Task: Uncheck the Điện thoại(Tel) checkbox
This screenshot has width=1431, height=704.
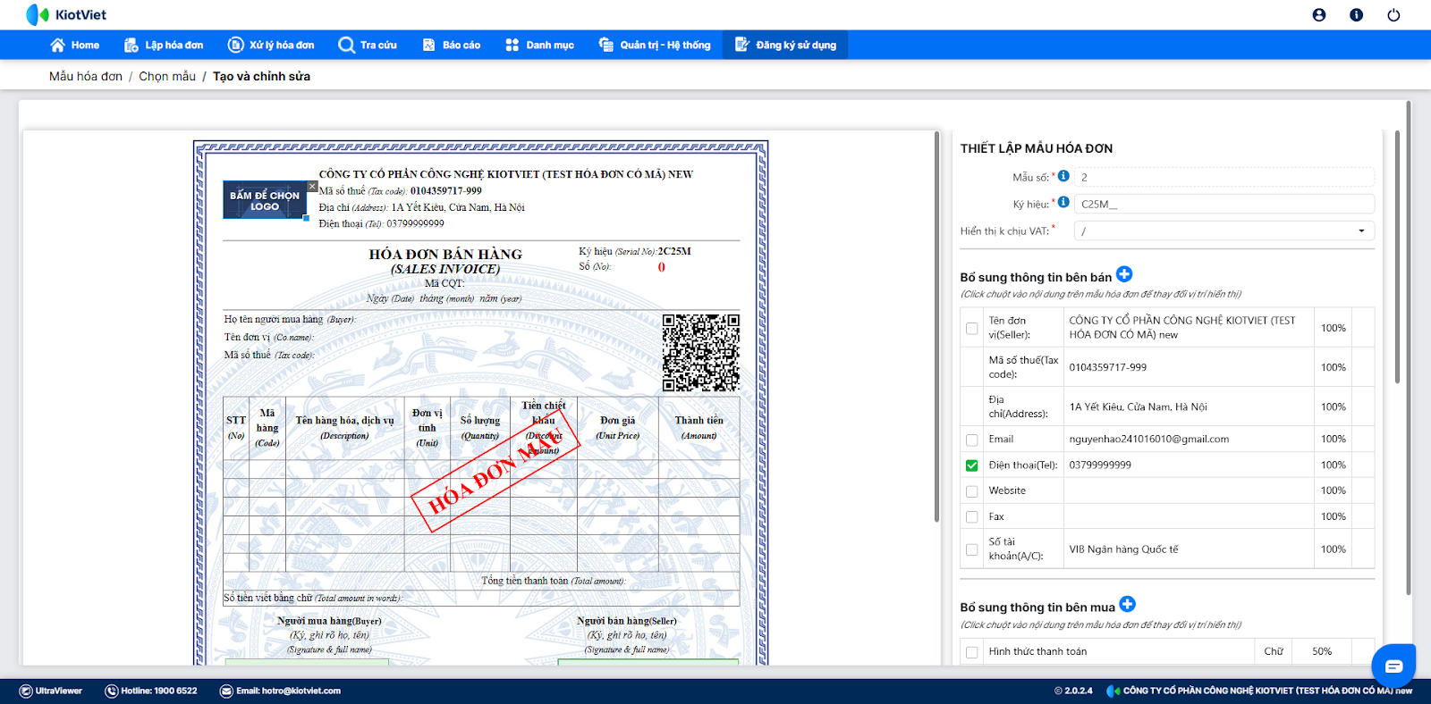Action: pos(972,465)
